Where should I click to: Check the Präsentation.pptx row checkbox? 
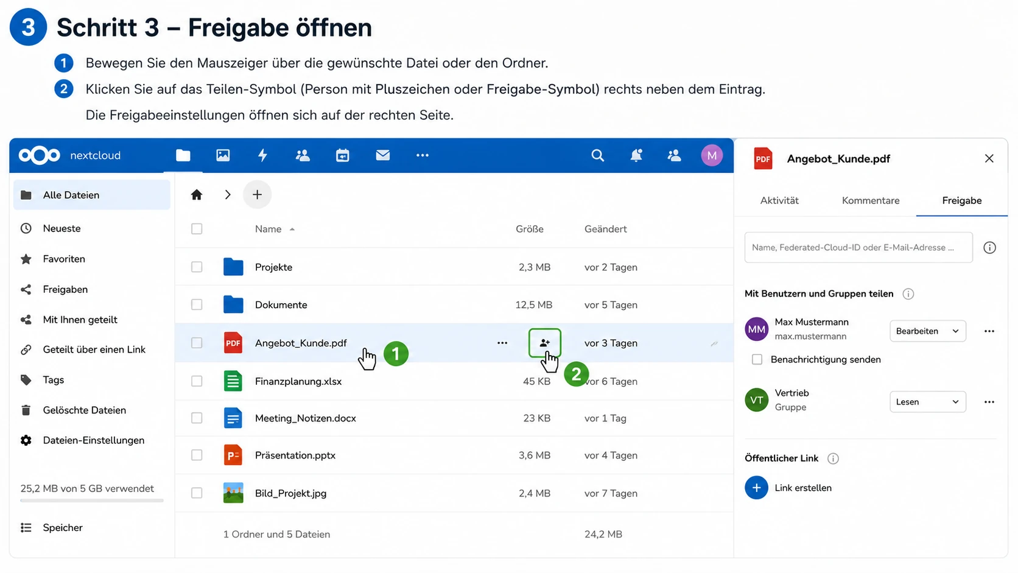tap(197, 455)
